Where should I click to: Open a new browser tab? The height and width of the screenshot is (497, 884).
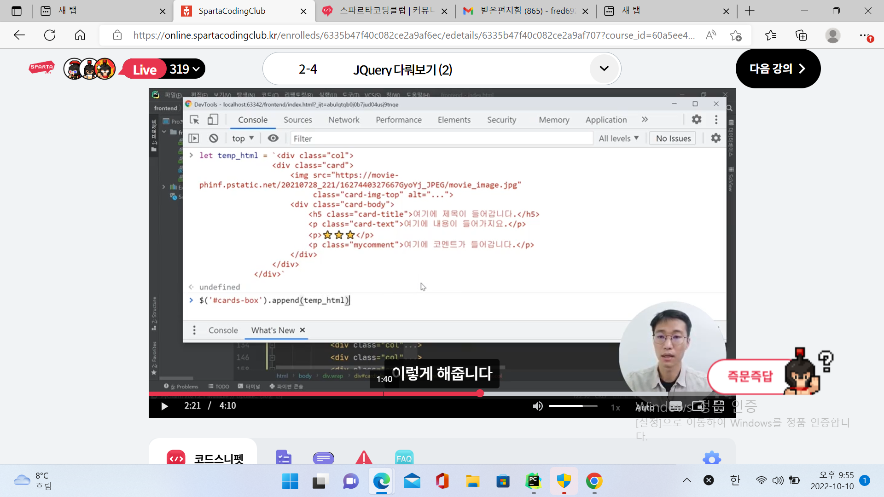point(750,11)
